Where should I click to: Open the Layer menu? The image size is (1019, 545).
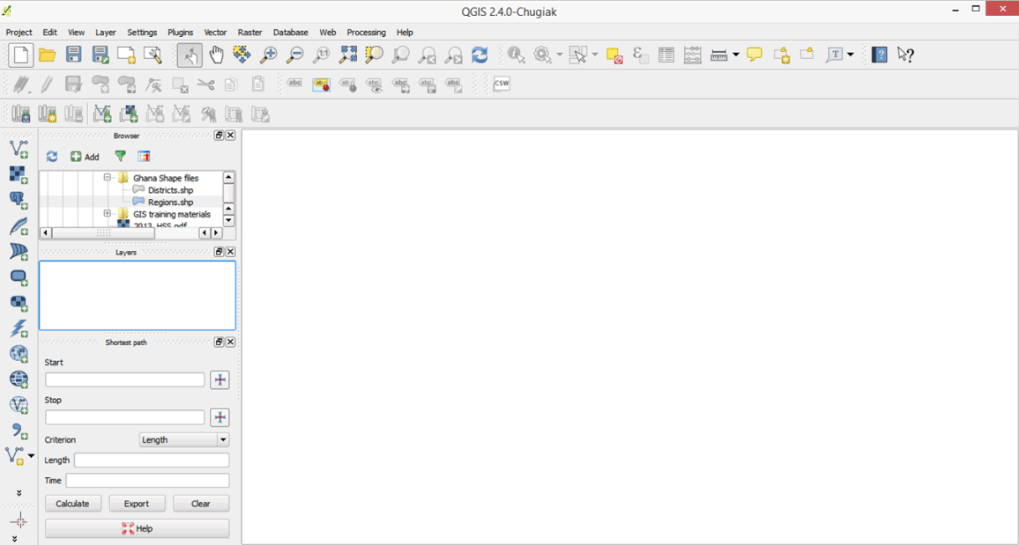pyautogui.click(x=105, y=32)
